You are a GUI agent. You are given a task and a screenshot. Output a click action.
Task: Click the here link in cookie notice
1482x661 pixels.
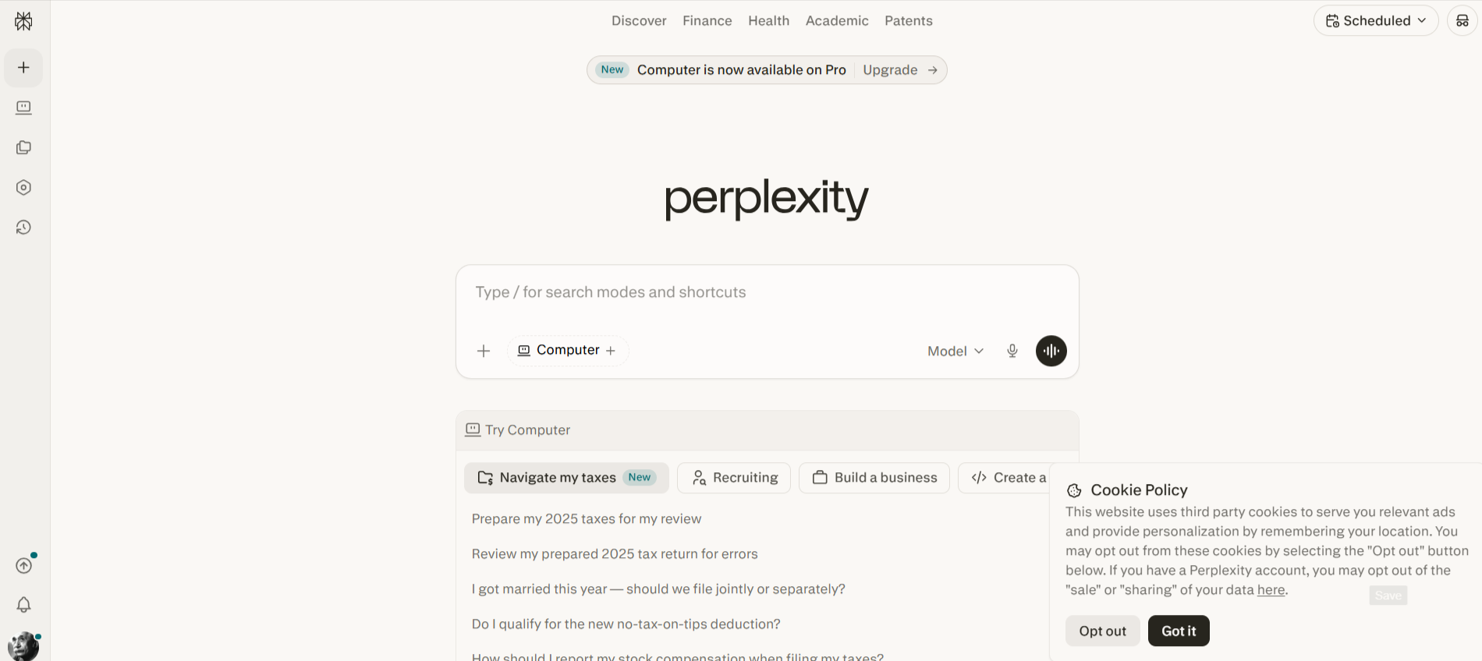1271,590
